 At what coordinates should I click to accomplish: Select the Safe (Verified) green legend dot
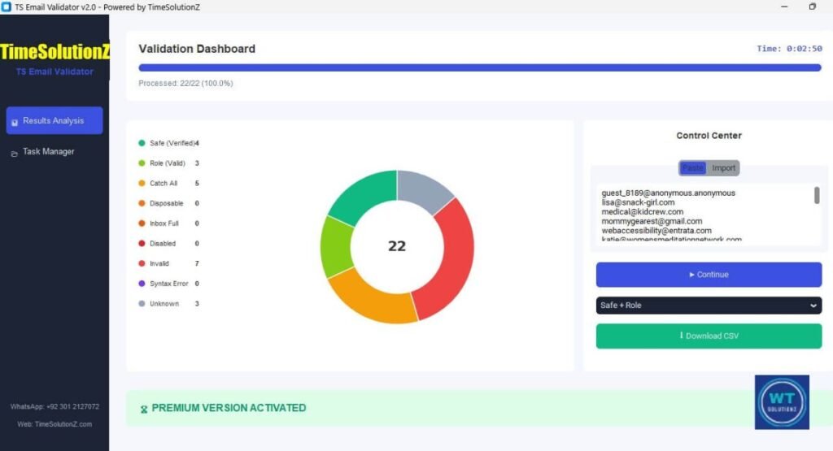[142, 143]
